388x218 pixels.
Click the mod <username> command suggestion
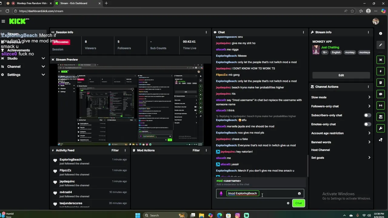tap(260, 182)
